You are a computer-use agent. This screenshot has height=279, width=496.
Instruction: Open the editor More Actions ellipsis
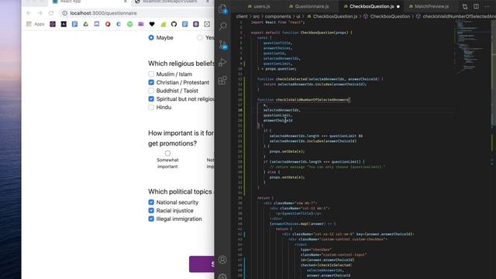(x=487, y=6)
